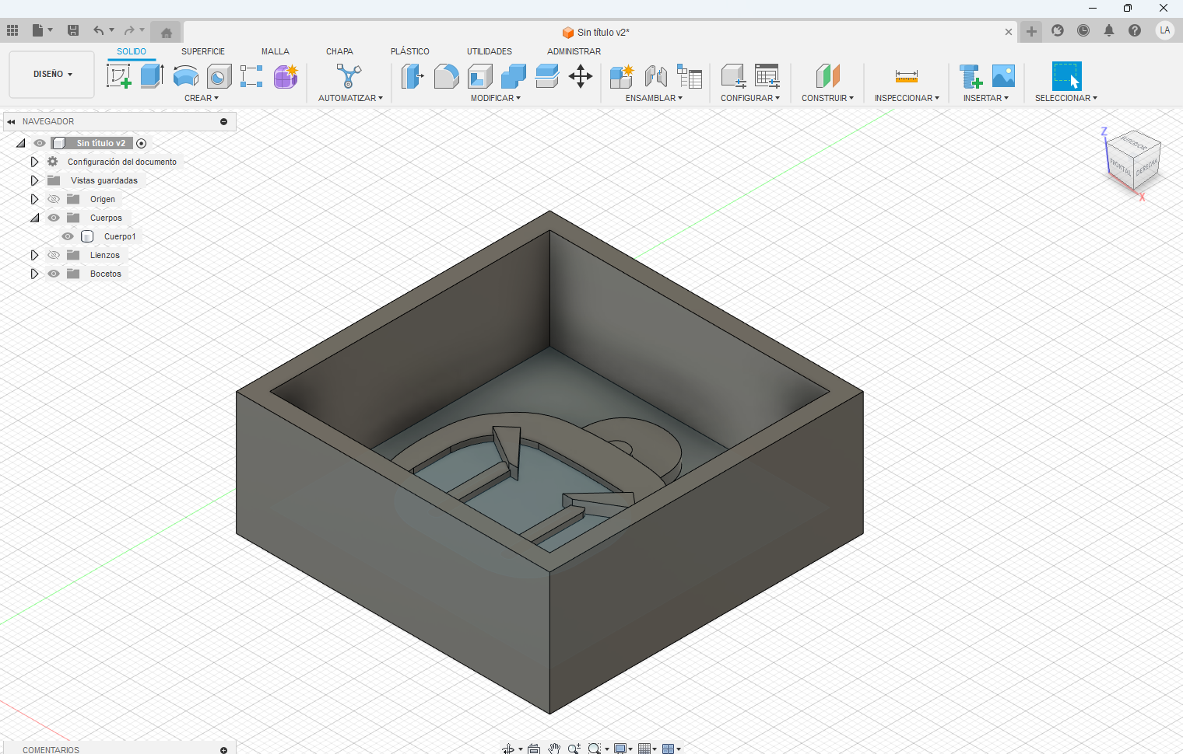Click the Undo arrow
The height and width of the screenshot is (754, 1183).
tap(99, 30)
